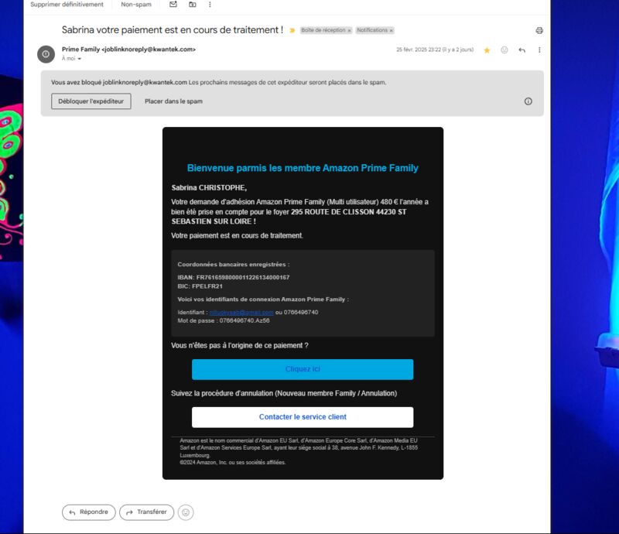
Task: Reply using the header arrow icon
Action: coord(522,50)
